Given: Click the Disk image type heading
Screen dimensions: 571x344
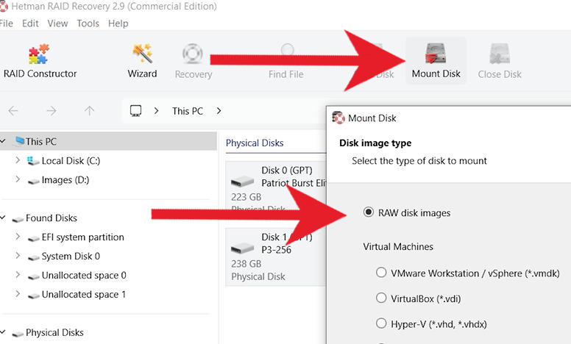Looking at the screenshot, I should (x=375, y=143).
